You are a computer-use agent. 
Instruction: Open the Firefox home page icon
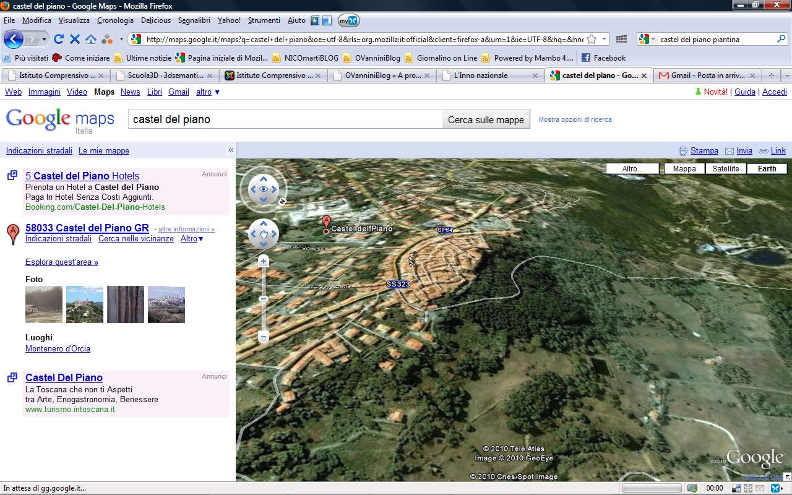coord(91,39)
